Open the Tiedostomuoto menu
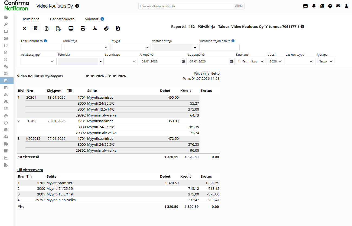This screenshot has width=352, height=226. click(x=62, y=19)
